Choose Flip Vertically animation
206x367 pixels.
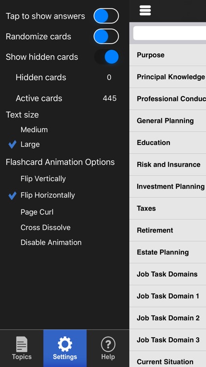click(43, 179)
